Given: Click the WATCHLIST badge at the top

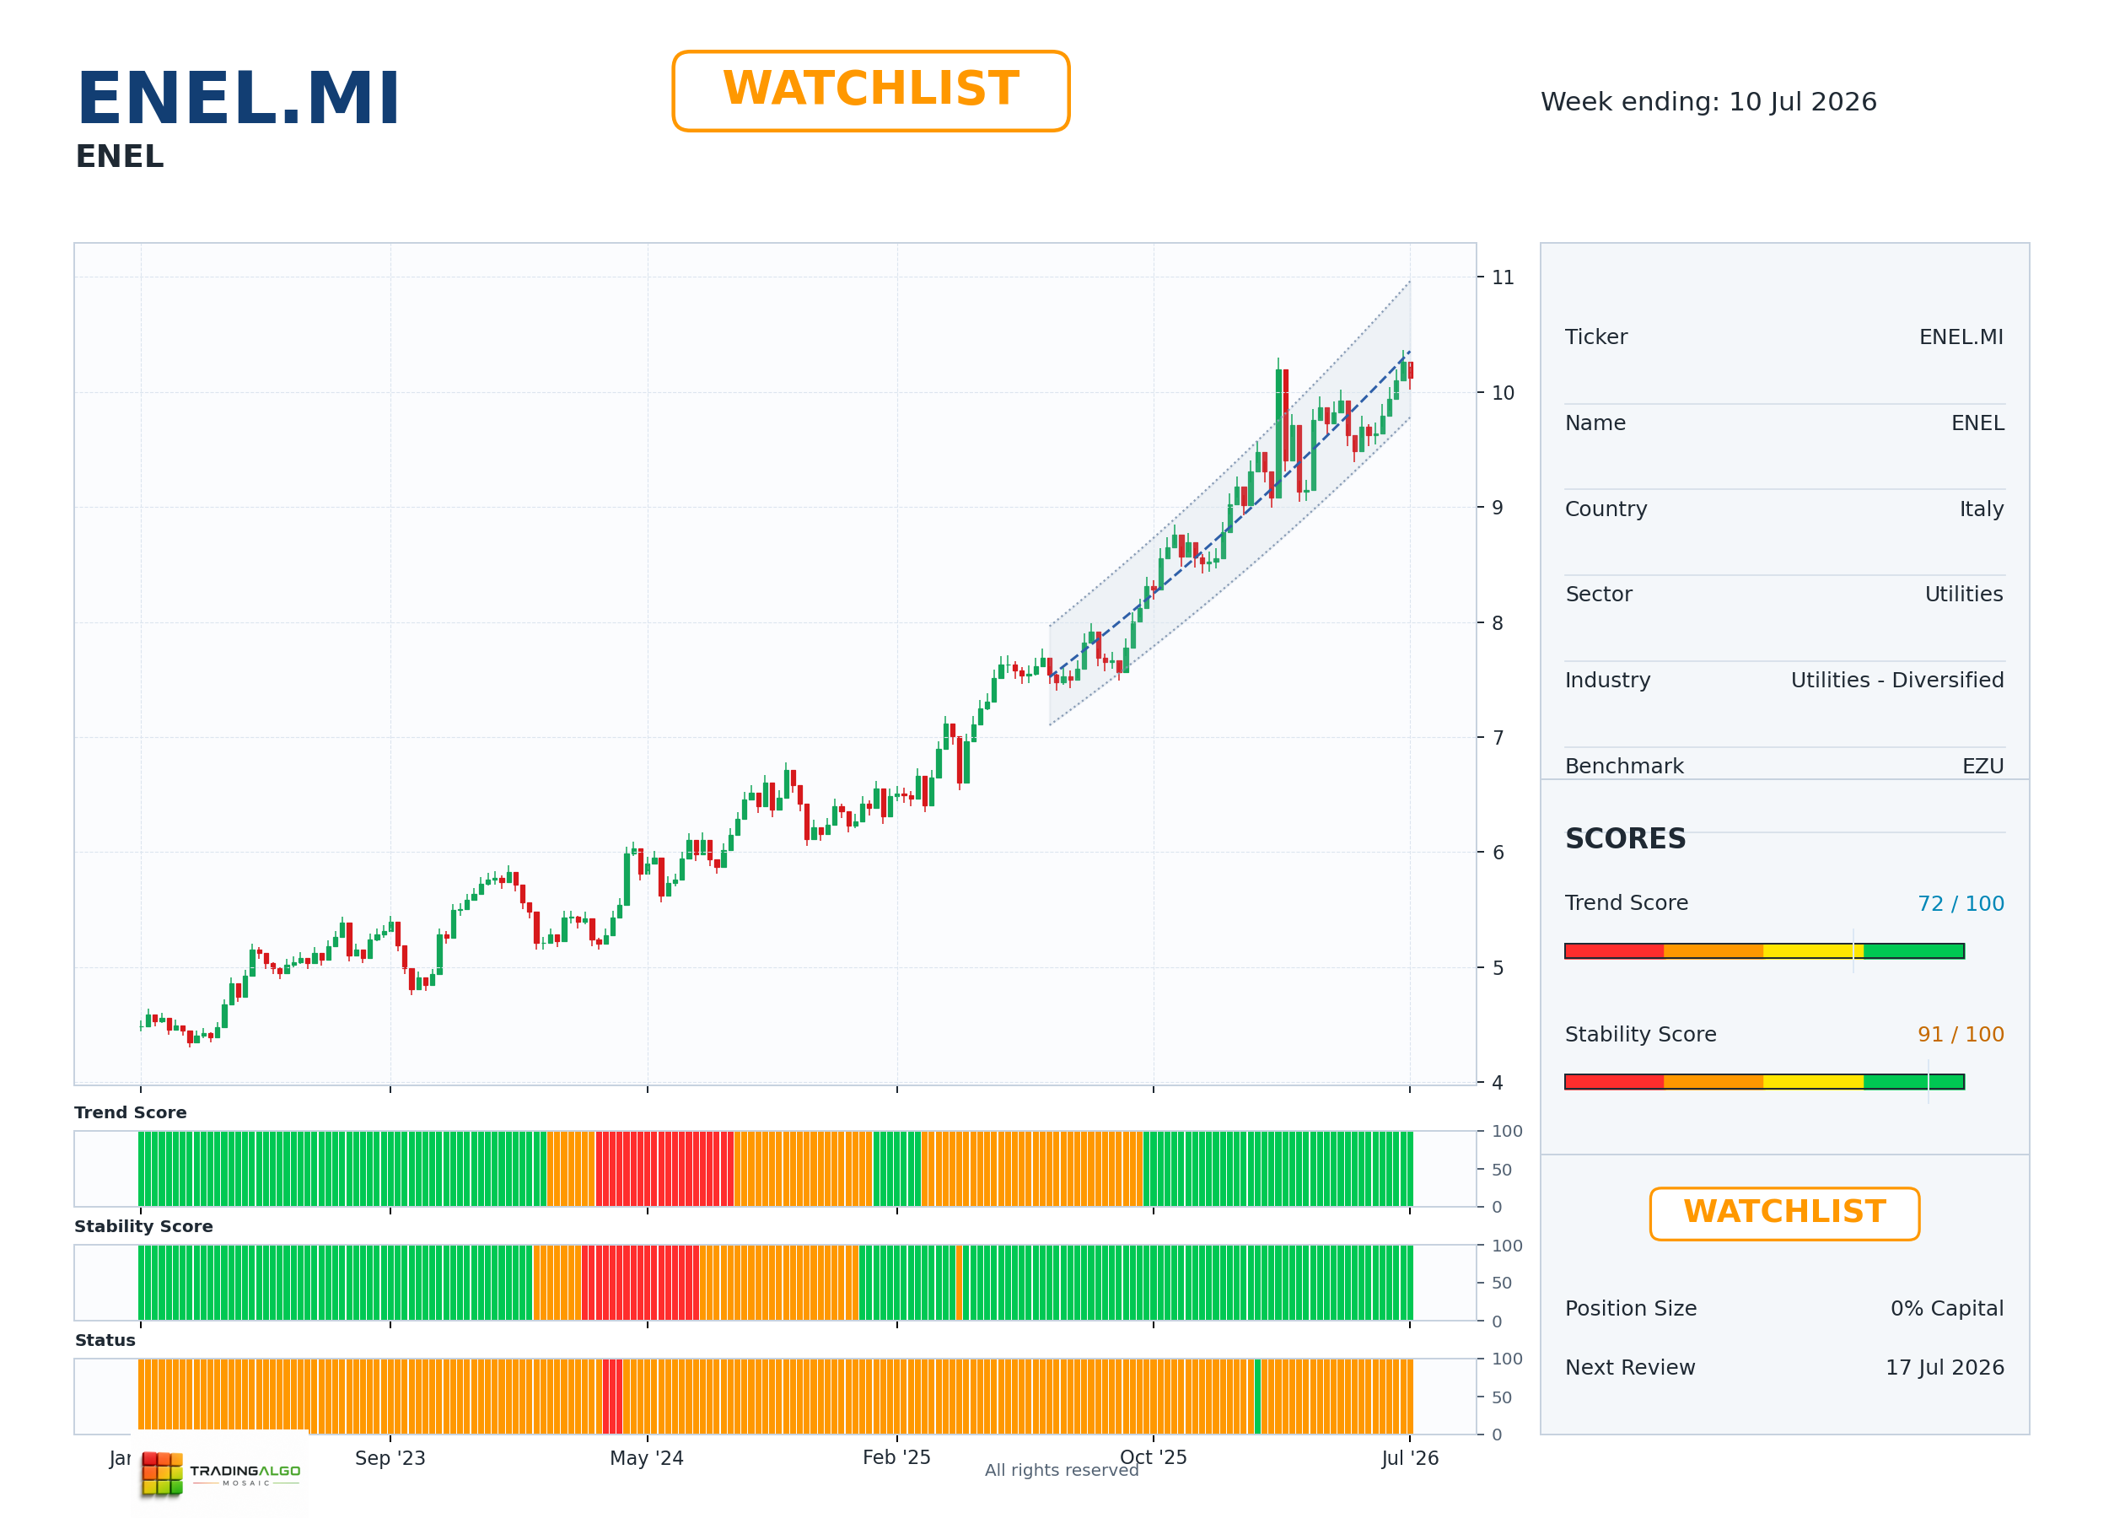Looking at the screenshot, I should 870,91.
